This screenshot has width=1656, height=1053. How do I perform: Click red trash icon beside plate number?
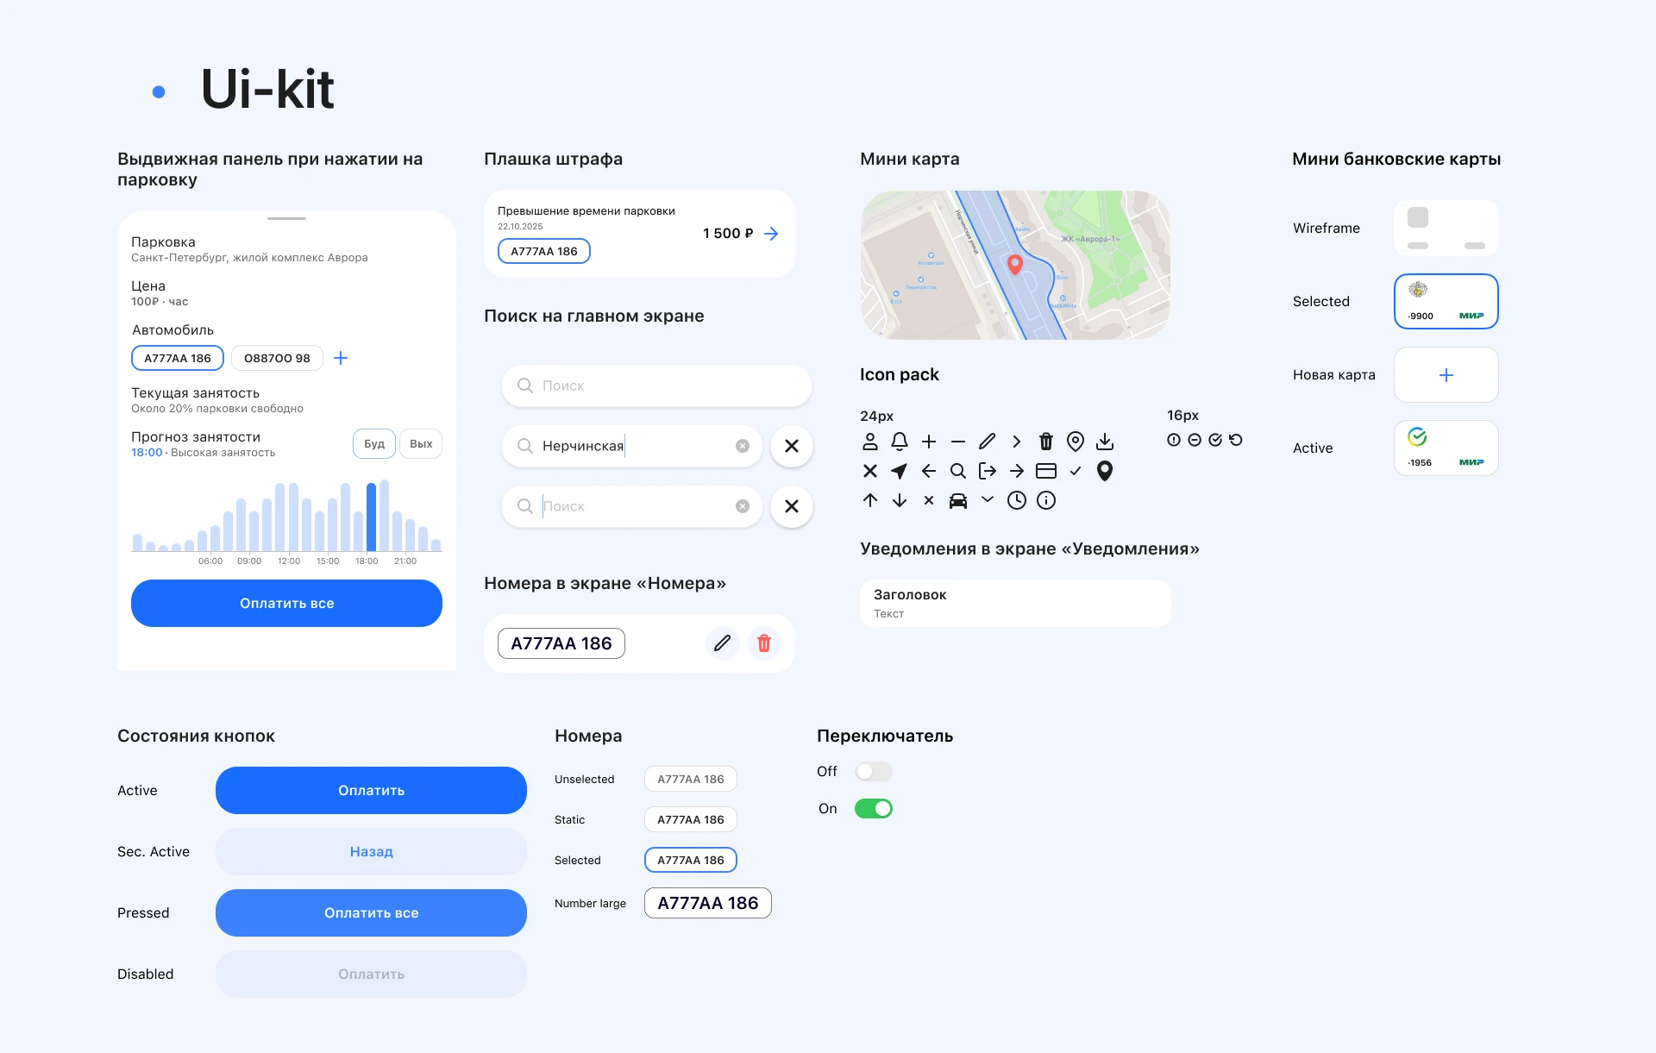(764, 643)
